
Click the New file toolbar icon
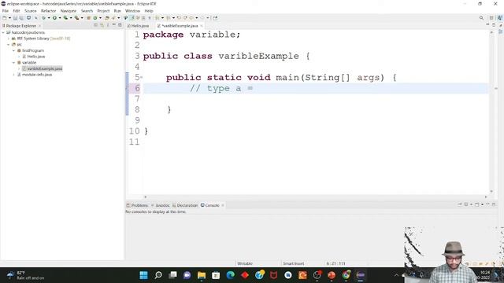(5, 18)
